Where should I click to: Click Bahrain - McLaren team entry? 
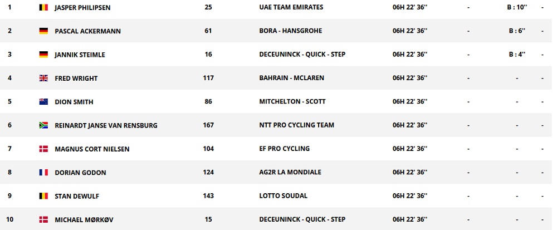pyautogui.click(x=291, y=79)
